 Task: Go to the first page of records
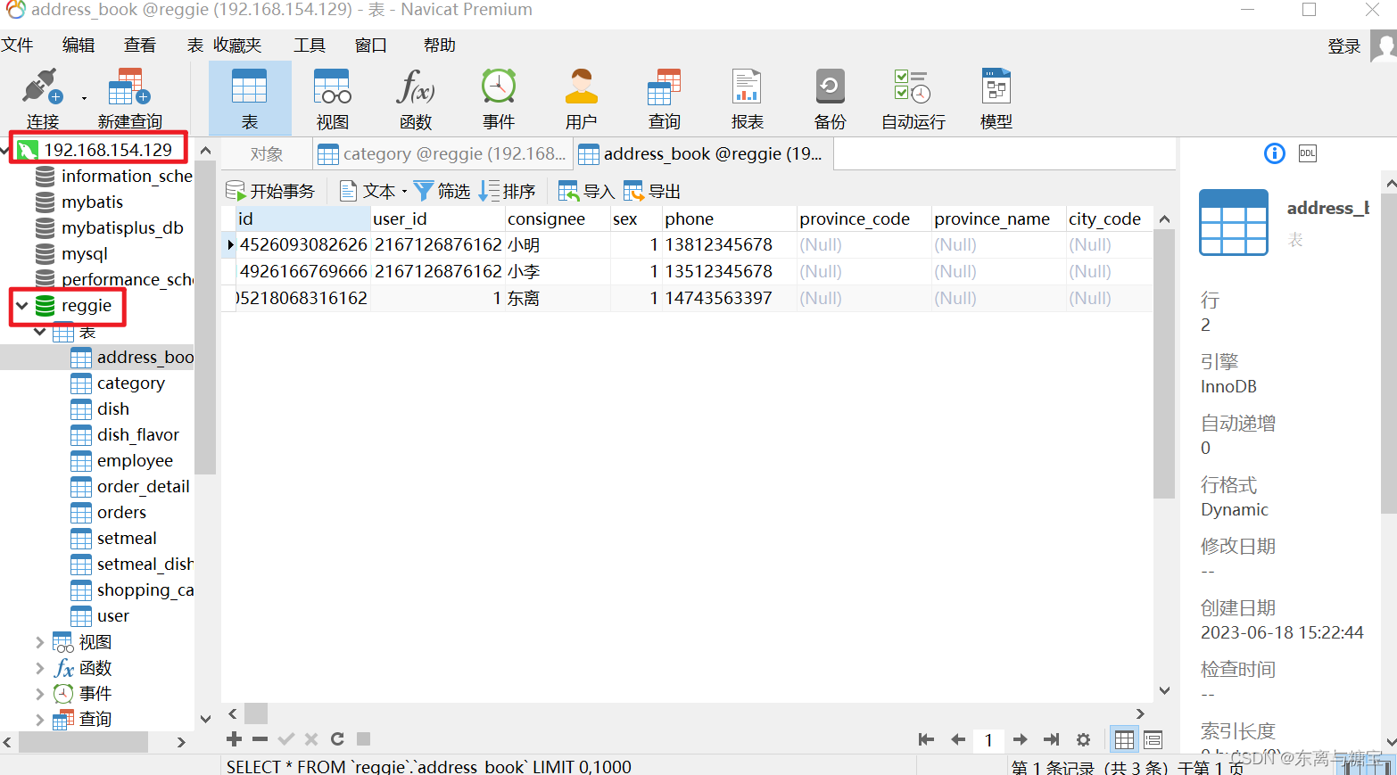tap(926, 739)
